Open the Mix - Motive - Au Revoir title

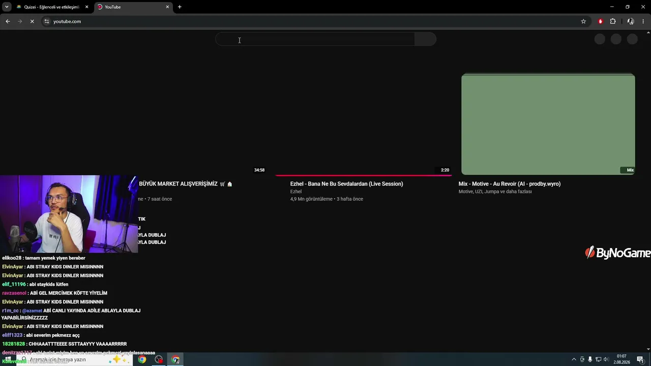point(510,184)
